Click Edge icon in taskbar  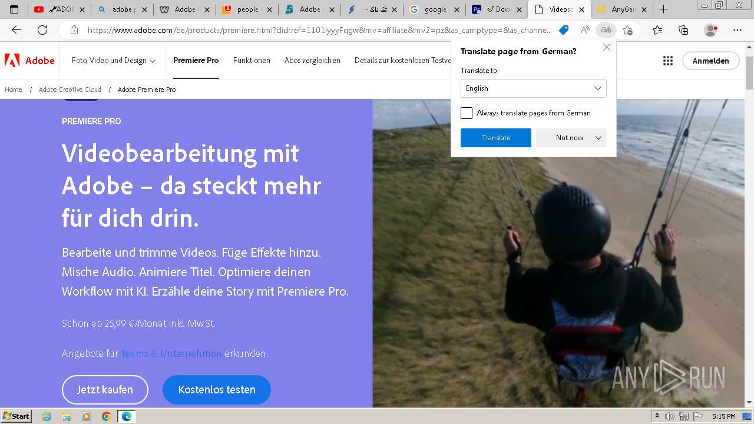(126, 416)
